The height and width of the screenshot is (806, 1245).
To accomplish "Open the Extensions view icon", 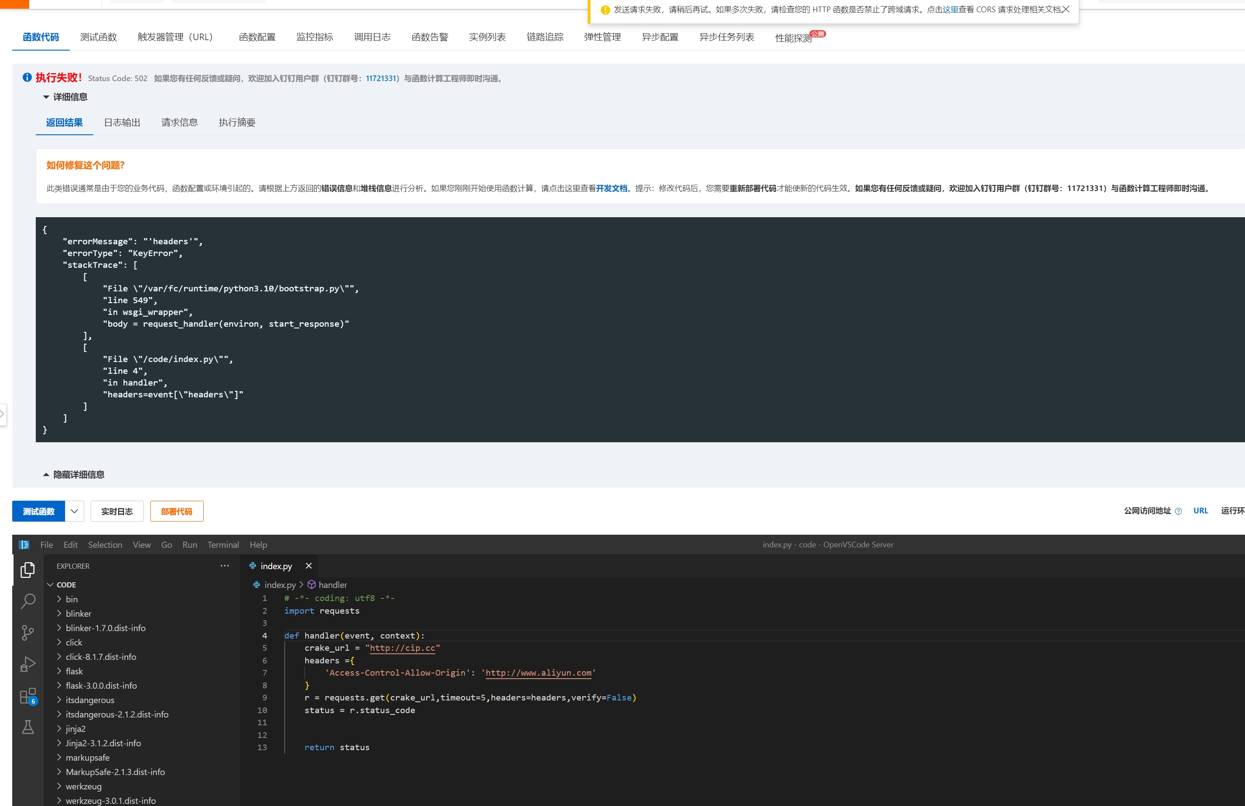I will click(28, 696).
